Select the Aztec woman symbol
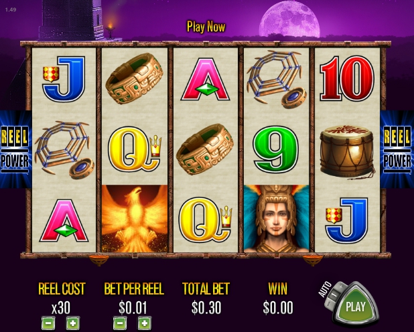 pos(277,218)
